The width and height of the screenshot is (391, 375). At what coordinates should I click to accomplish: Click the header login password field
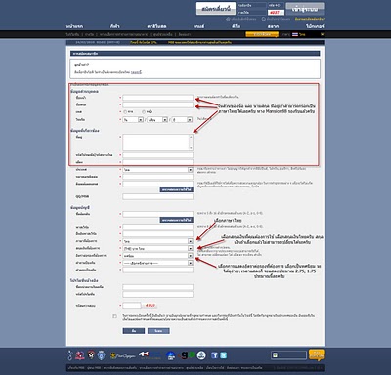[251, 13]
